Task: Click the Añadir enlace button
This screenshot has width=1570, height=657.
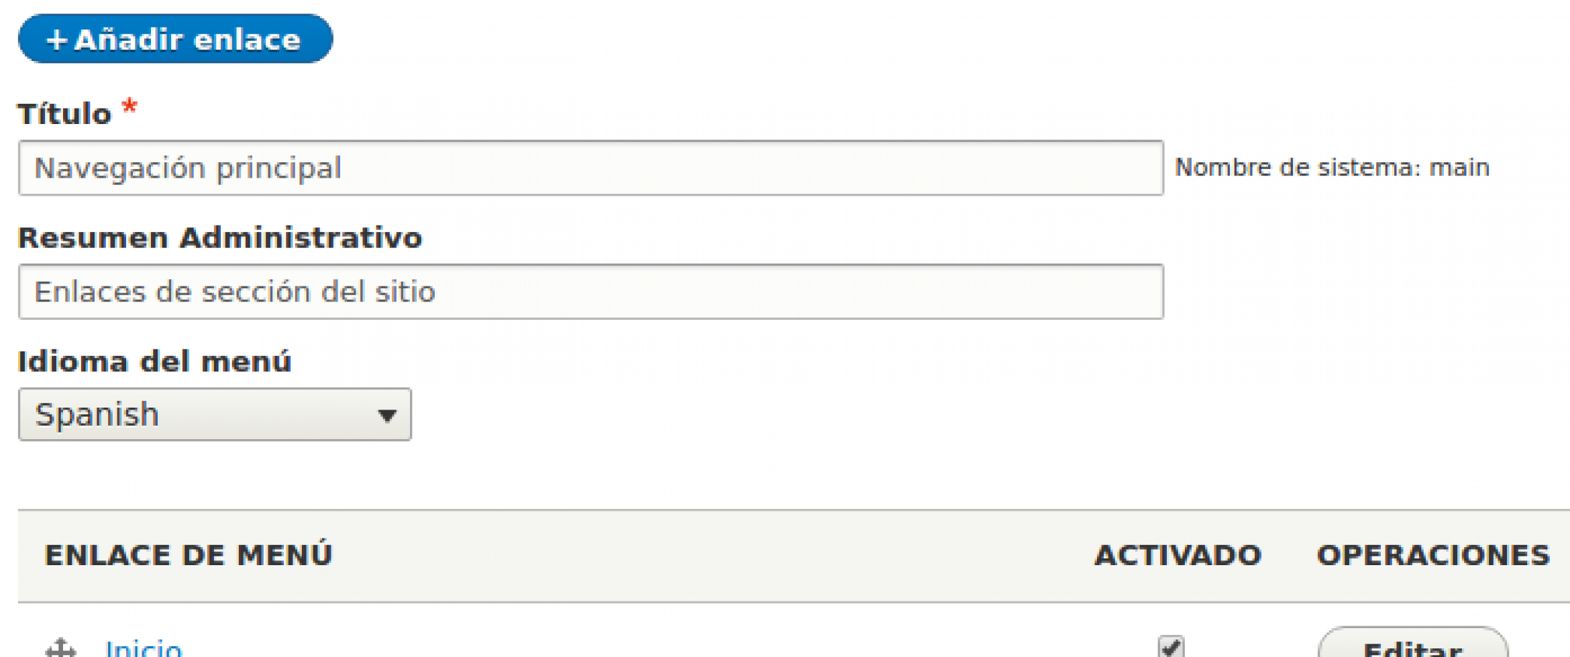Action: pyautogui.click(x=175, y=39)
